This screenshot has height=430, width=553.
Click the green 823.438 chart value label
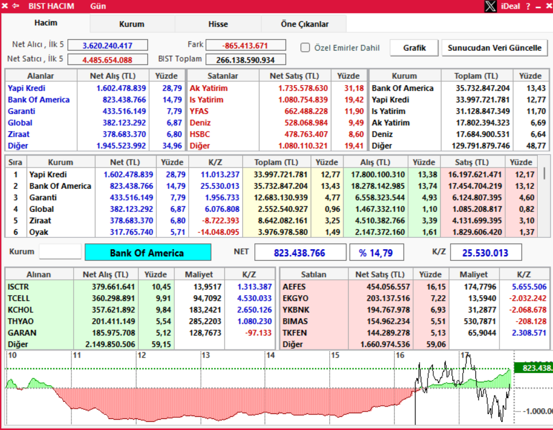pyautogui.click(x=533, y=368)
